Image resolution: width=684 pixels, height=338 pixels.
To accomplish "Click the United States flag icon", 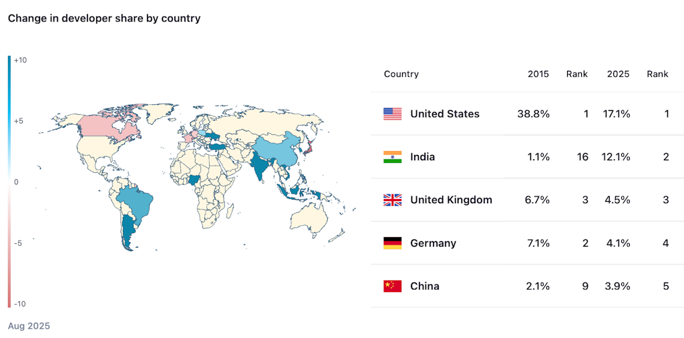I will point(392,114).
